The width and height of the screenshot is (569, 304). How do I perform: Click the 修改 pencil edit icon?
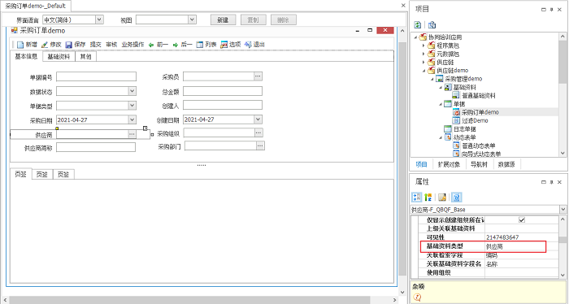(x=44, y=45)
